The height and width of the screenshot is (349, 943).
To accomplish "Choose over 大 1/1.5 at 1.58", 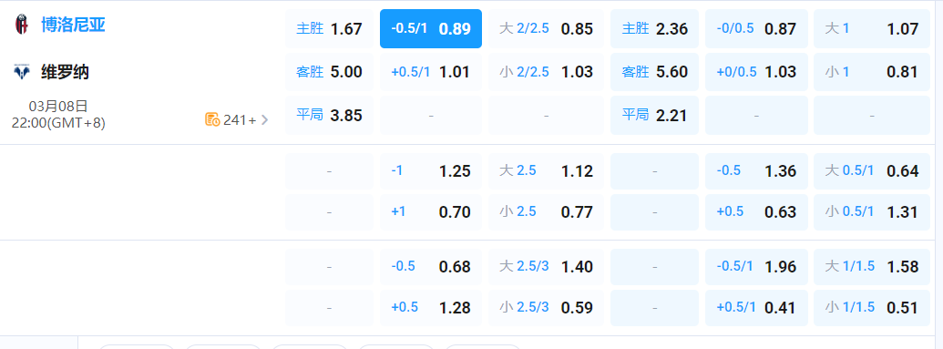I will coord(872,267).
